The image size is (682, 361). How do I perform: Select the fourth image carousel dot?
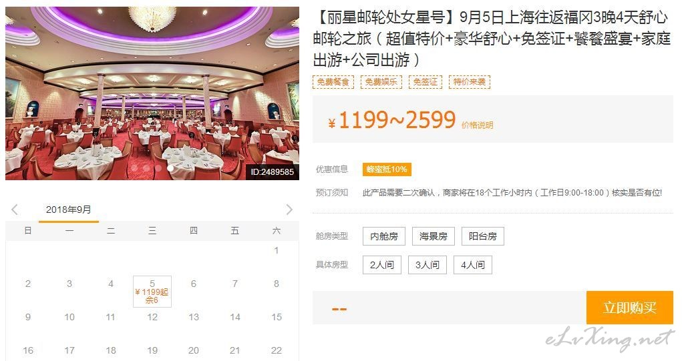[x=170, y=167]
